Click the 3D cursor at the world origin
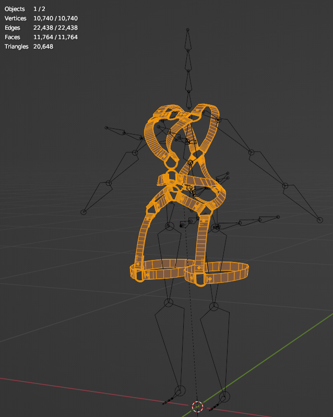333x417 pixels. point(197,407)
